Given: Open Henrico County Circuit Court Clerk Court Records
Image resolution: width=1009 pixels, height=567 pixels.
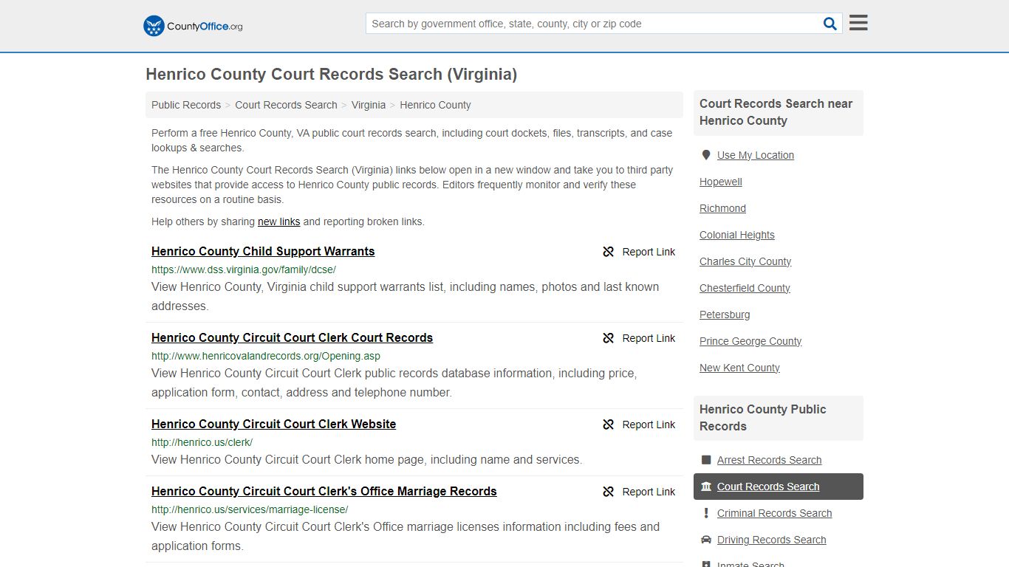Looking at the screenshot, I should 292,337.
